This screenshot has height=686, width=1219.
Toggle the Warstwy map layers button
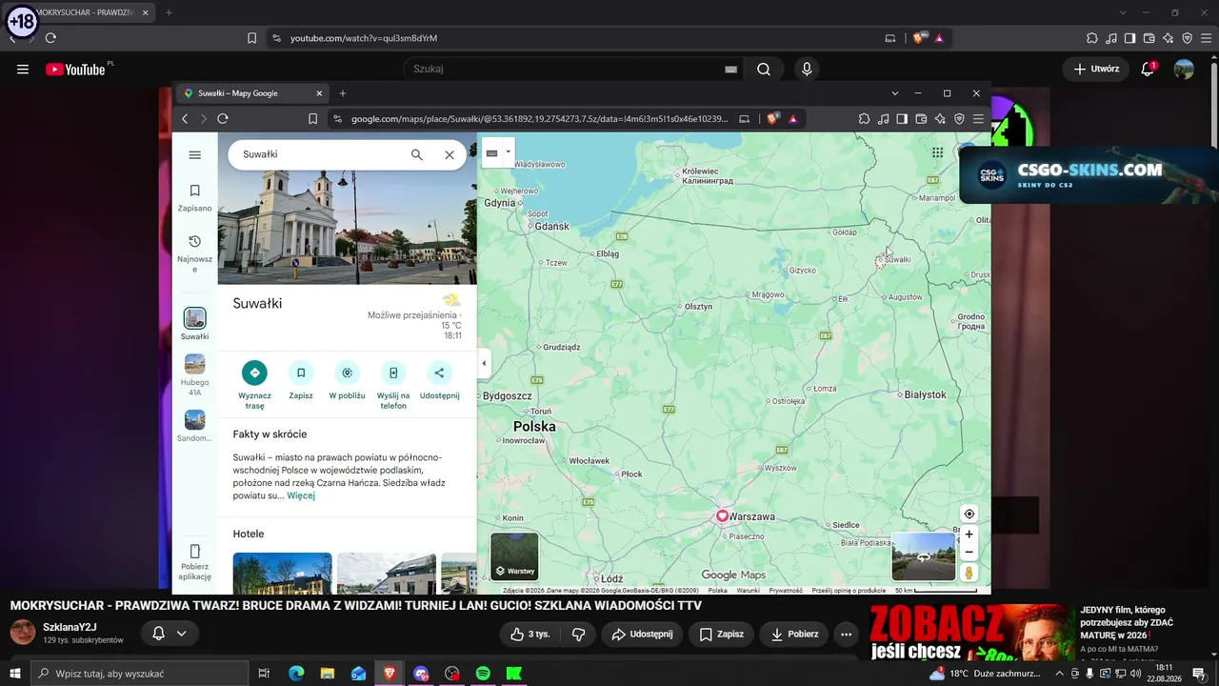click(x=514, y=556)
